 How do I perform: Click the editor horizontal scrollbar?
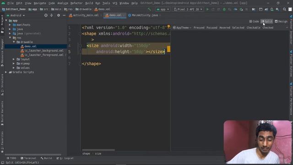(98, 150)
